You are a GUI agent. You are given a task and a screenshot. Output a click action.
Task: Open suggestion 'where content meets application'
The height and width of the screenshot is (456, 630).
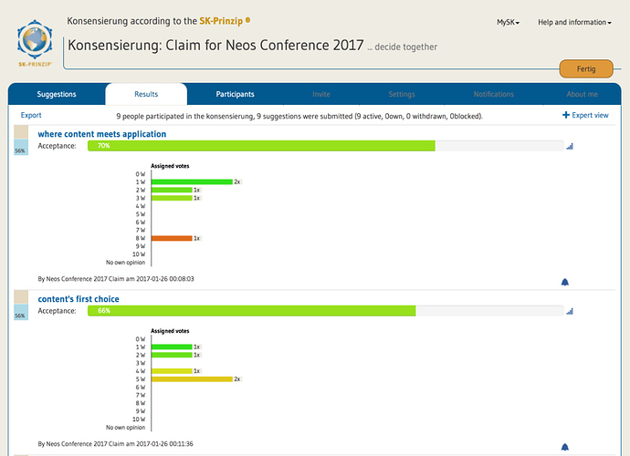coord(101,134)
